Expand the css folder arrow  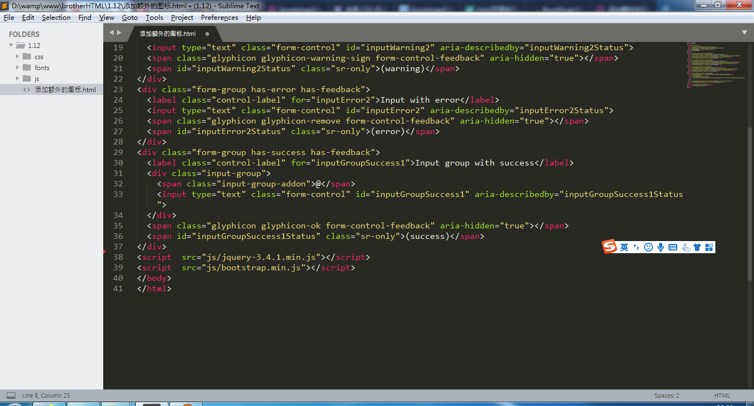(18, 56)
